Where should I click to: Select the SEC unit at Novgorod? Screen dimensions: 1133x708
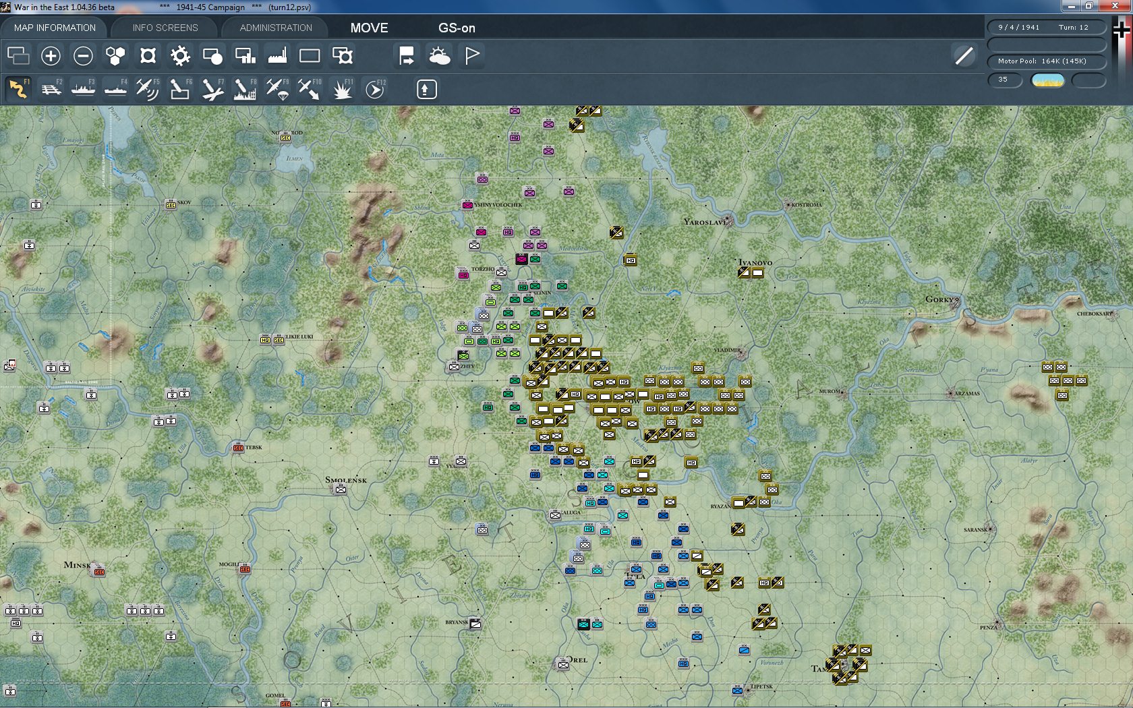[x=285, y=137]
